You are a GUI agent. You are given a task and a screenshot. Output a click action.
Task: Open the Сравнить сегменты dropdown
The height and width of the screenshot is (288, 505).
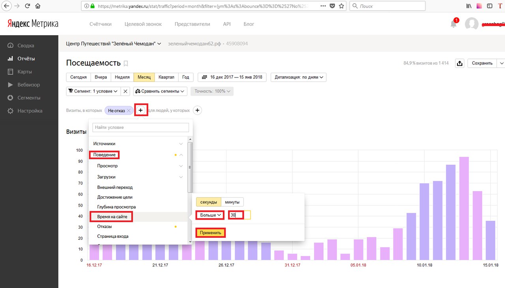click(x=160, y=91)
